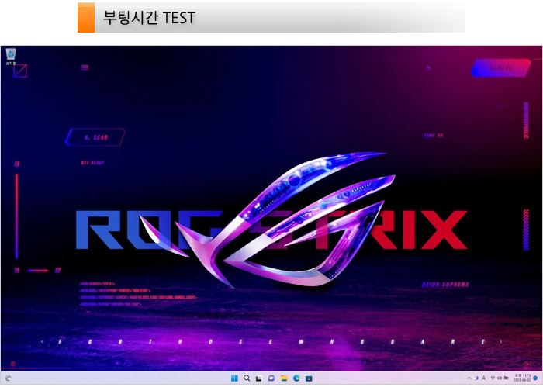Open File Explorer from taskbar
This screenshot has height=387, width=543.
[284, 378]
